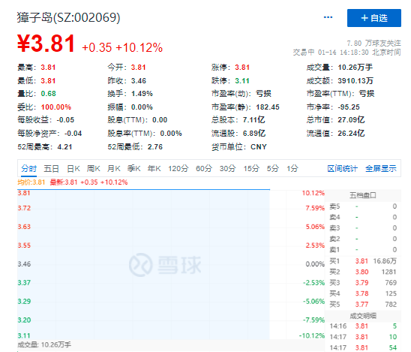Click the 成交量 value 10.26万手 in stats
This screenshot has height=352, width=411.
pyautogui.click(x=355, y=68)
